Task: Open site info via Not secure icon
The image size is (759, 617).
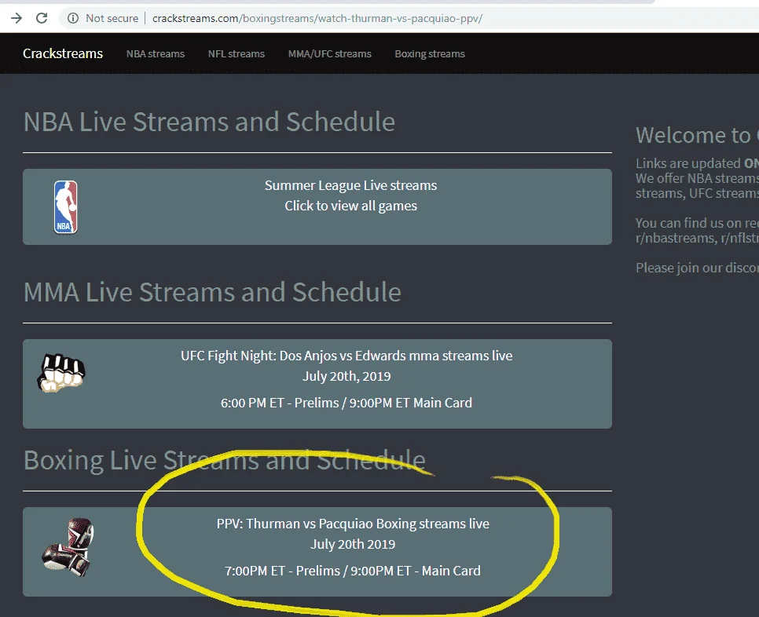Action: pos(73,18)
